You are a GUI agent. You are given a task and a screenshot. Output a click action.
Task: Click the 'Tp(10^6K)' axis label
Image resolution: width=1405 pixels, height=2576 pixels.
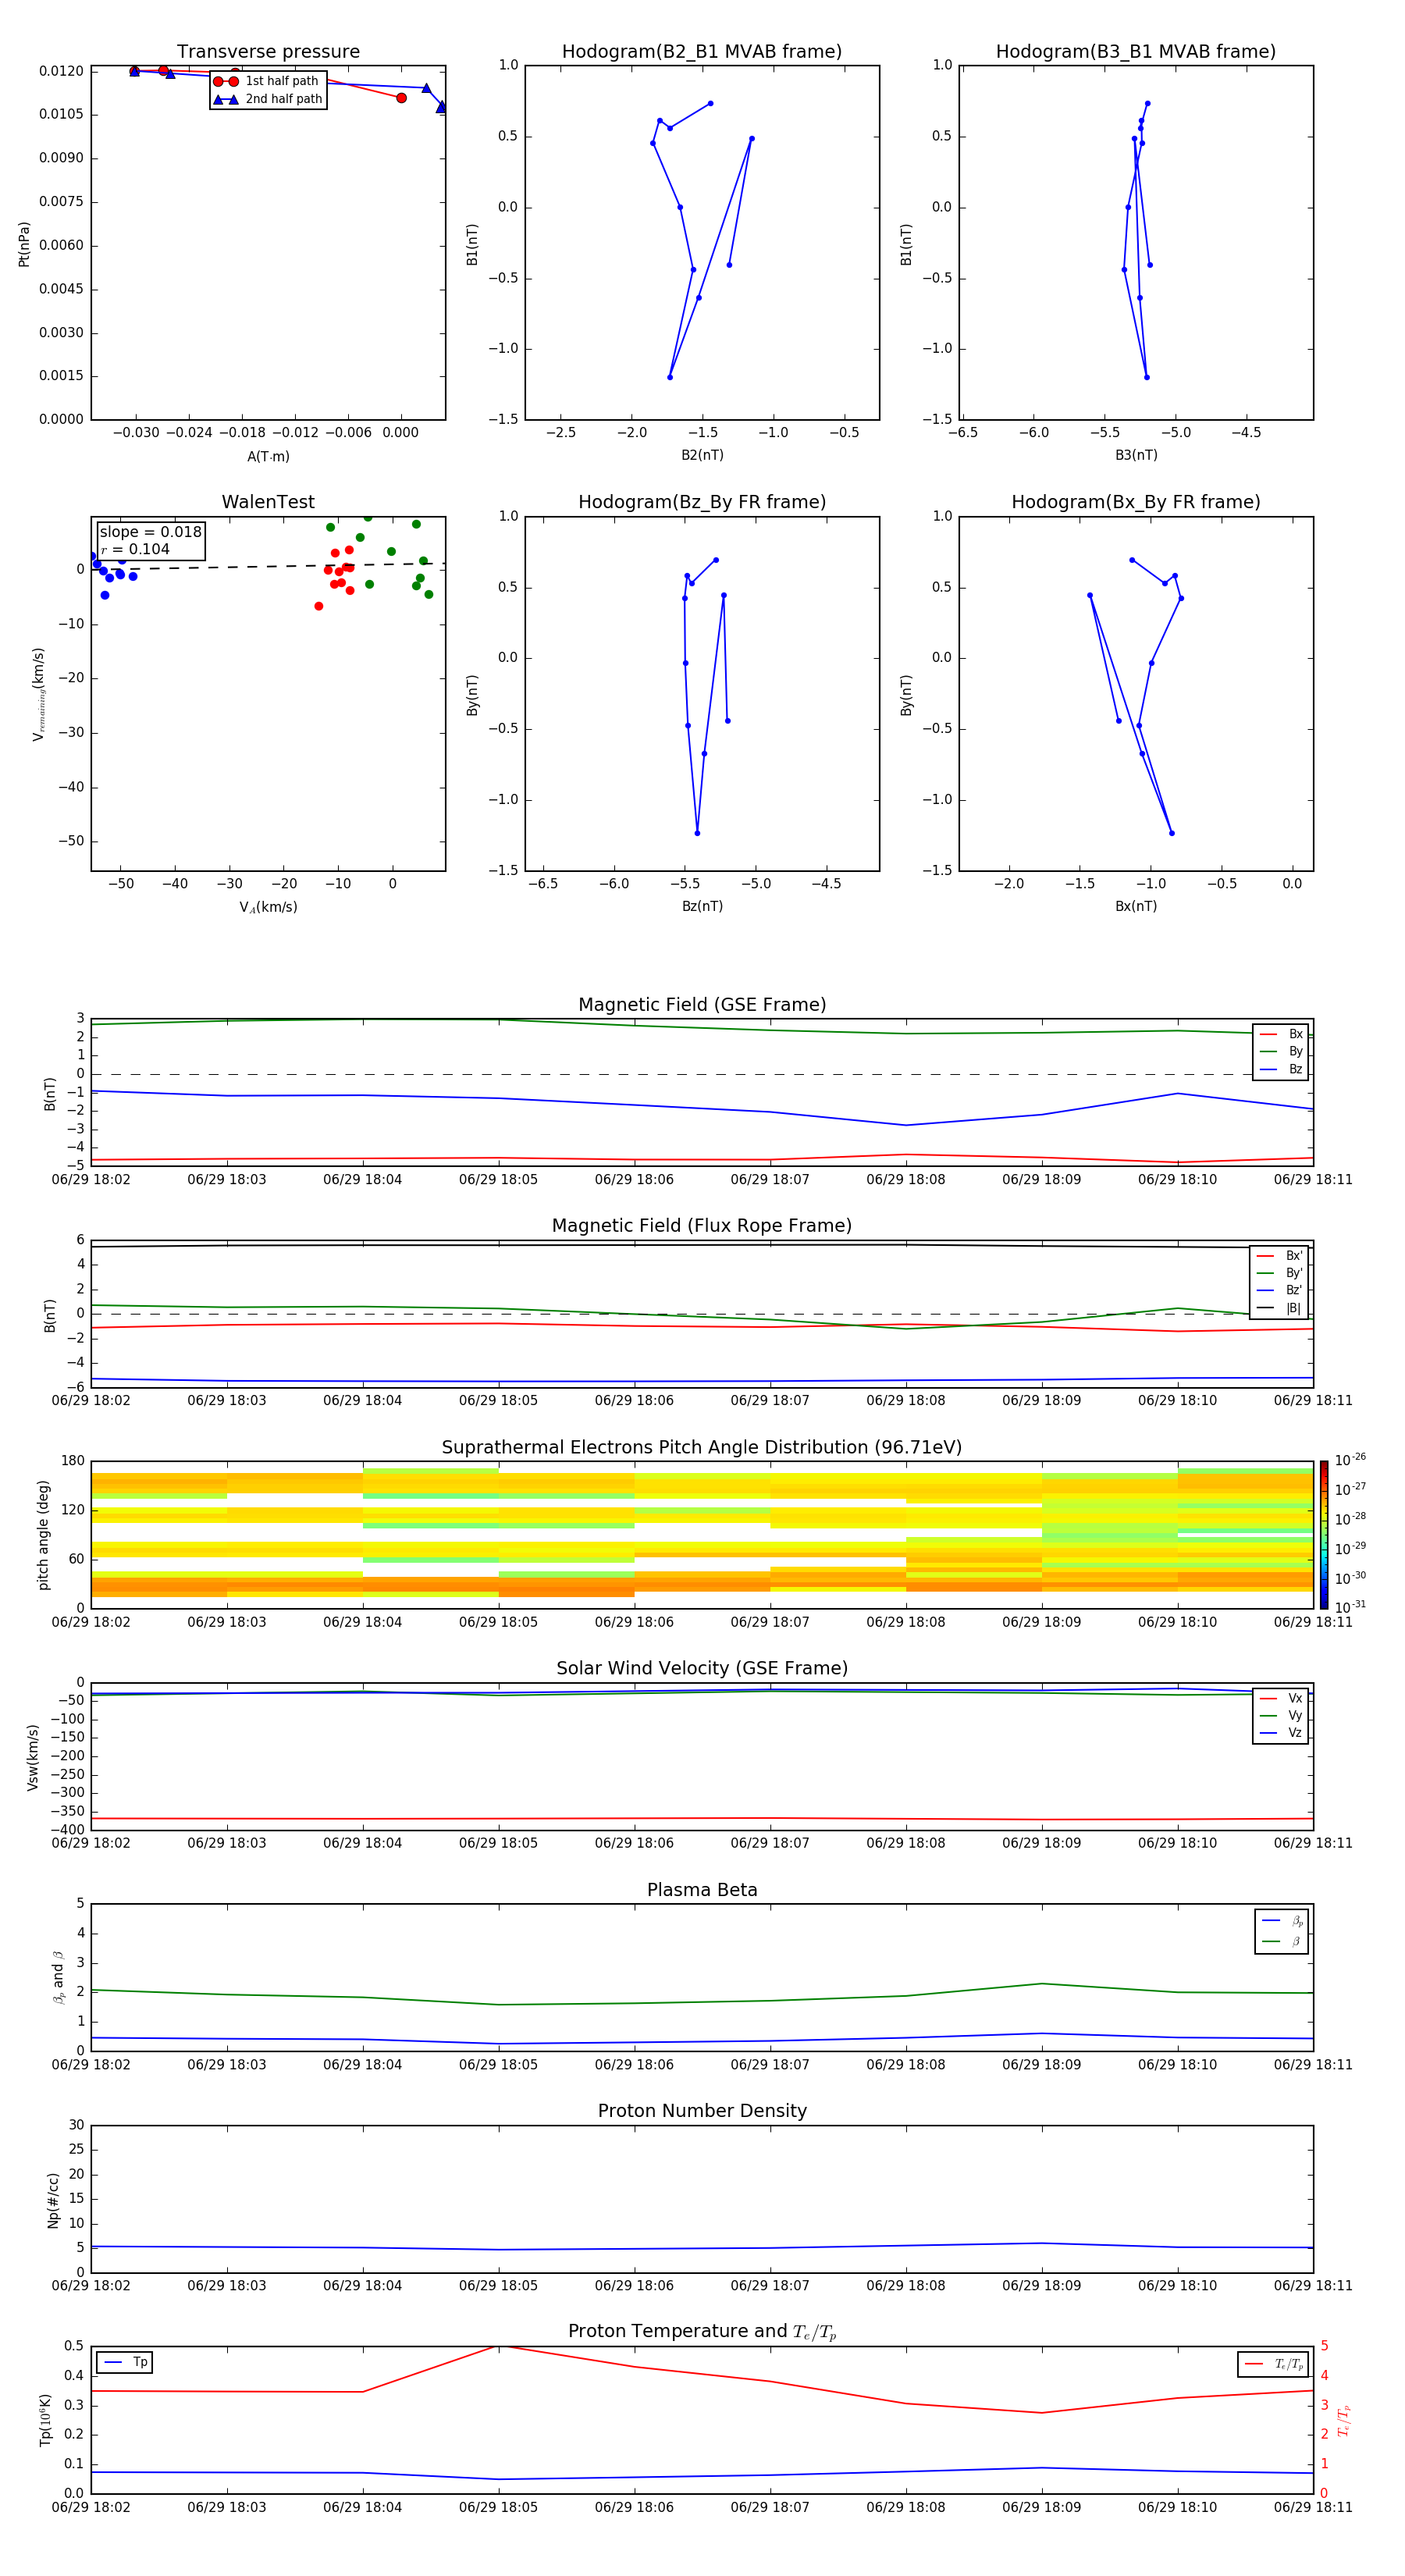(x=45, y=2420)
